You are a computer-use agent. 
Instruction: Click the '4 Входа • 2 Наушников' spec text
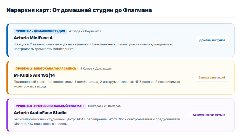coord(85,31)
